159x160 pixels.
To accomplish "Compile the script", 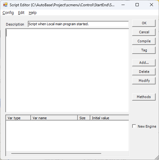I will point(144,41).
